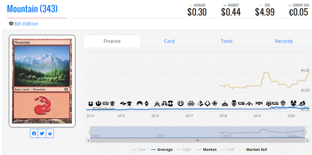Toggle the Market series in legend
The width and height of the screenshot is (312, 155).
[x=206, y=149]
